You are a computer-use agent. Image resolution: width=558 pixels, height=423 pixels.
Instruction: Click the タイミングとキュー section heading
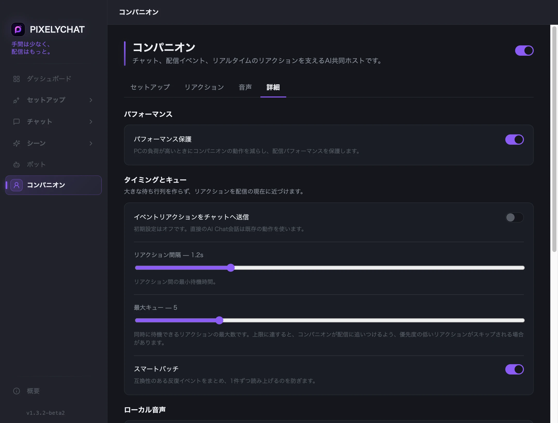155,180
